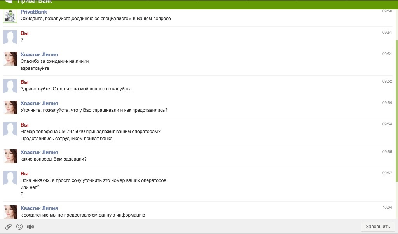Click operator avatar beside "какие вопросы Вам задавали?"
The image size is (398, 234).
tap(10, 156)
